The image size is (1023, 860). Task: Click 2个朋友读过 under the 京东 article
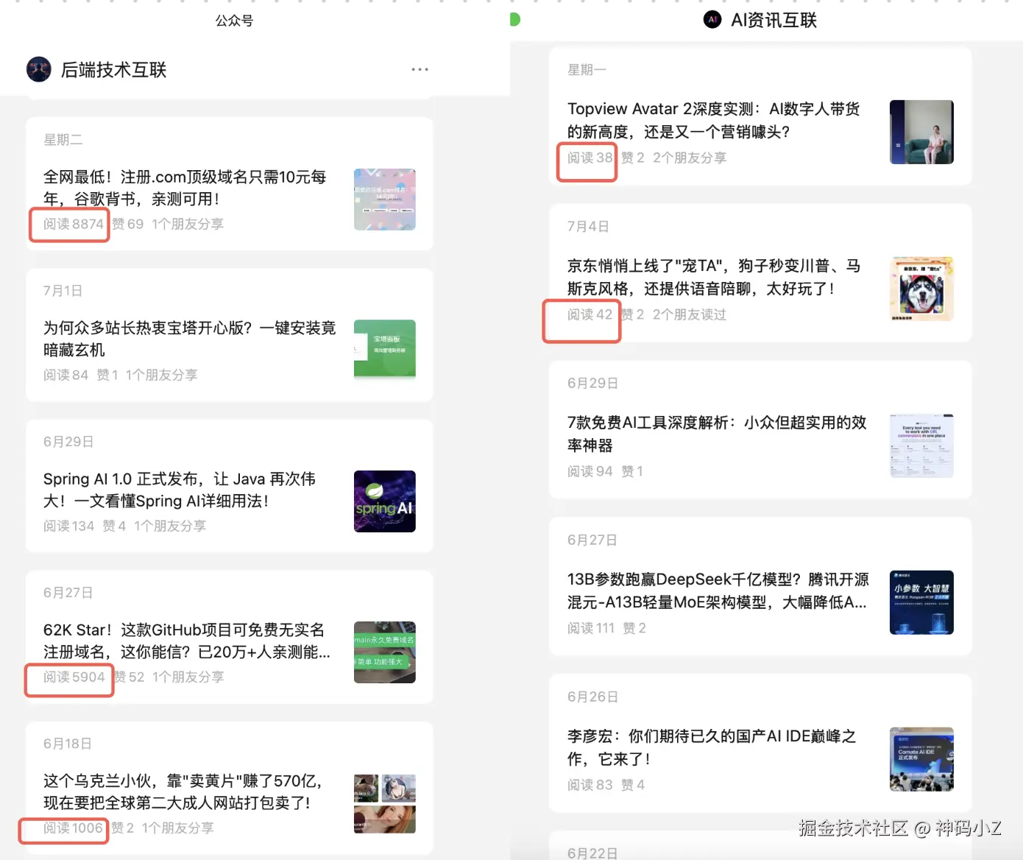(690, 314)
